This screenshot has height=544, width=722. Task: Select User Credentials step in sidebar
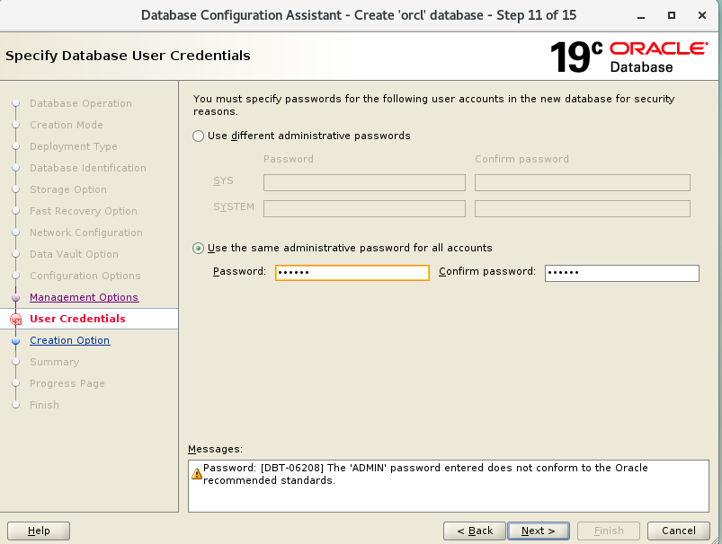pyautogui.click(x=77, y=319)
